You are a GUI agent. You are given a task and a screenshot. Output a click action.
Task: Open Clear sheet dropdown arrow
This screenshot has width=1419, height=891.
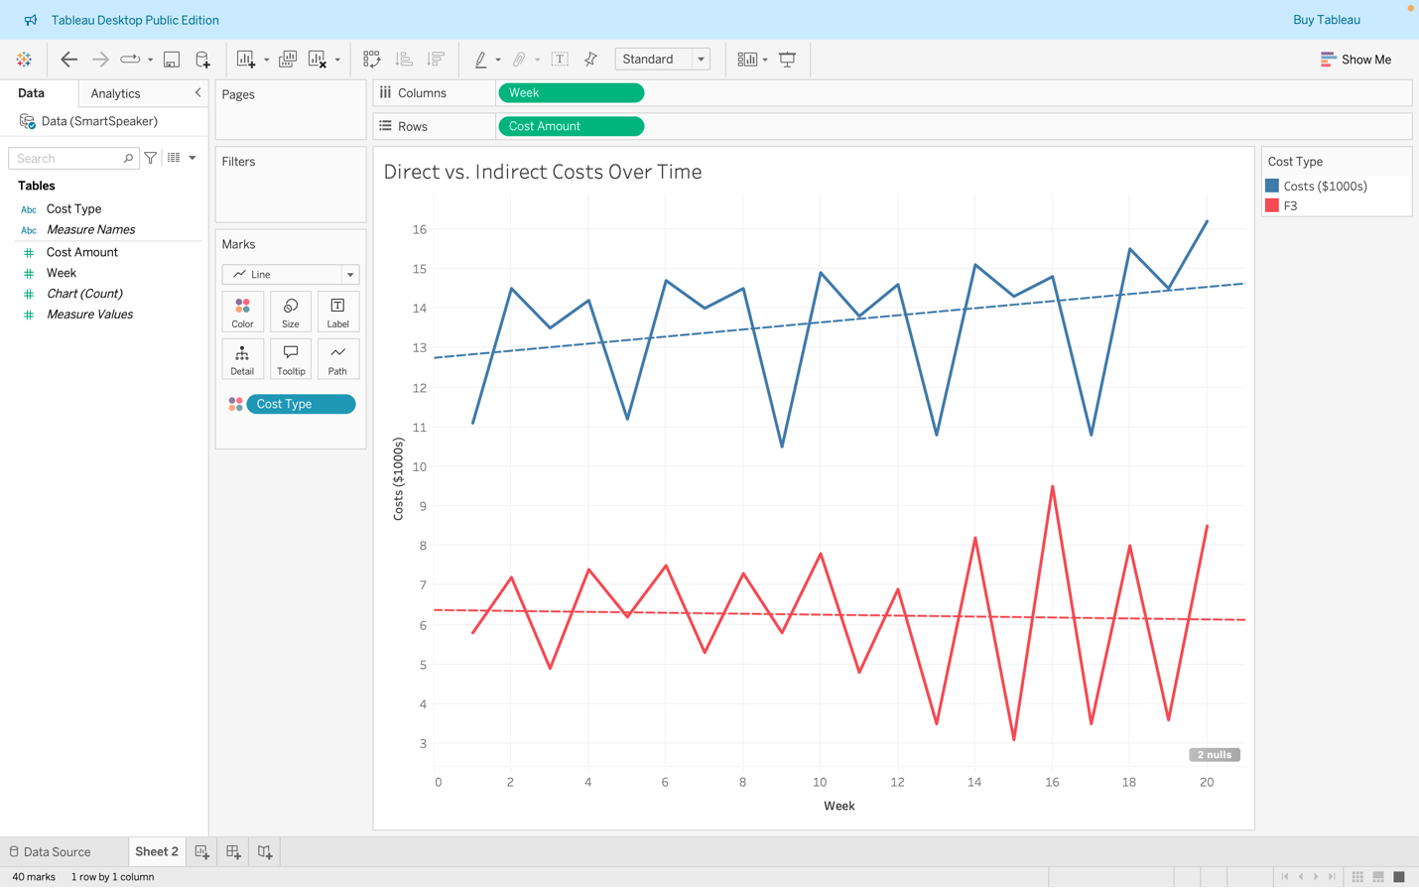pyautogui.click(x=337, y=60)
